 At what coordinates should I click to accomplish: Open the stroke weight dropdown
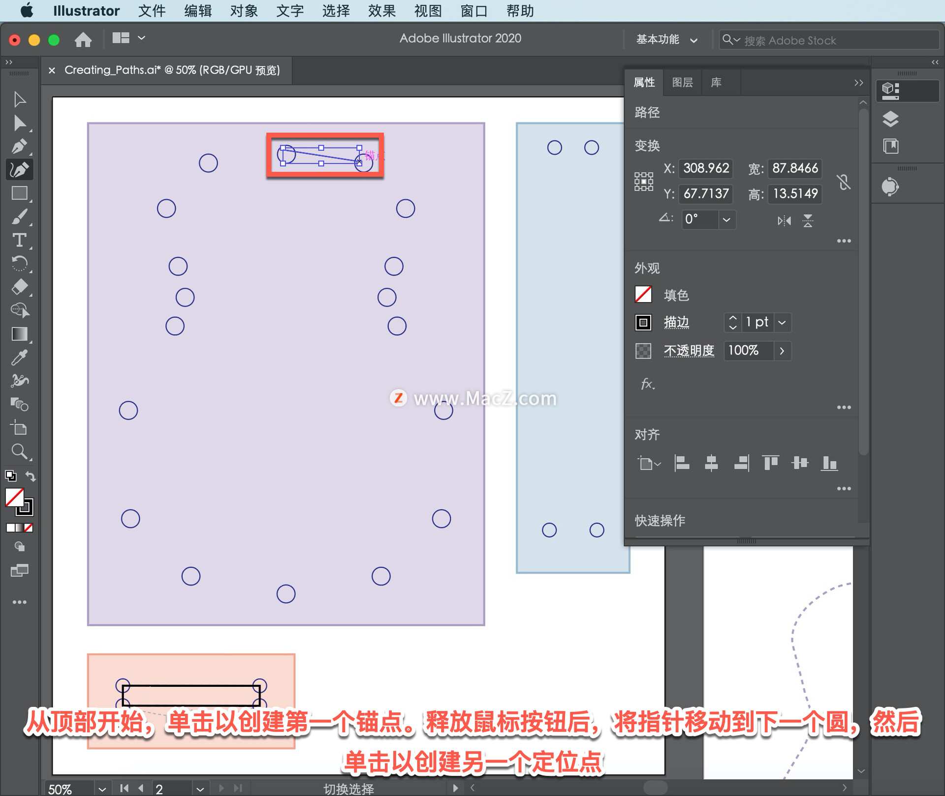tap(782, 323)
